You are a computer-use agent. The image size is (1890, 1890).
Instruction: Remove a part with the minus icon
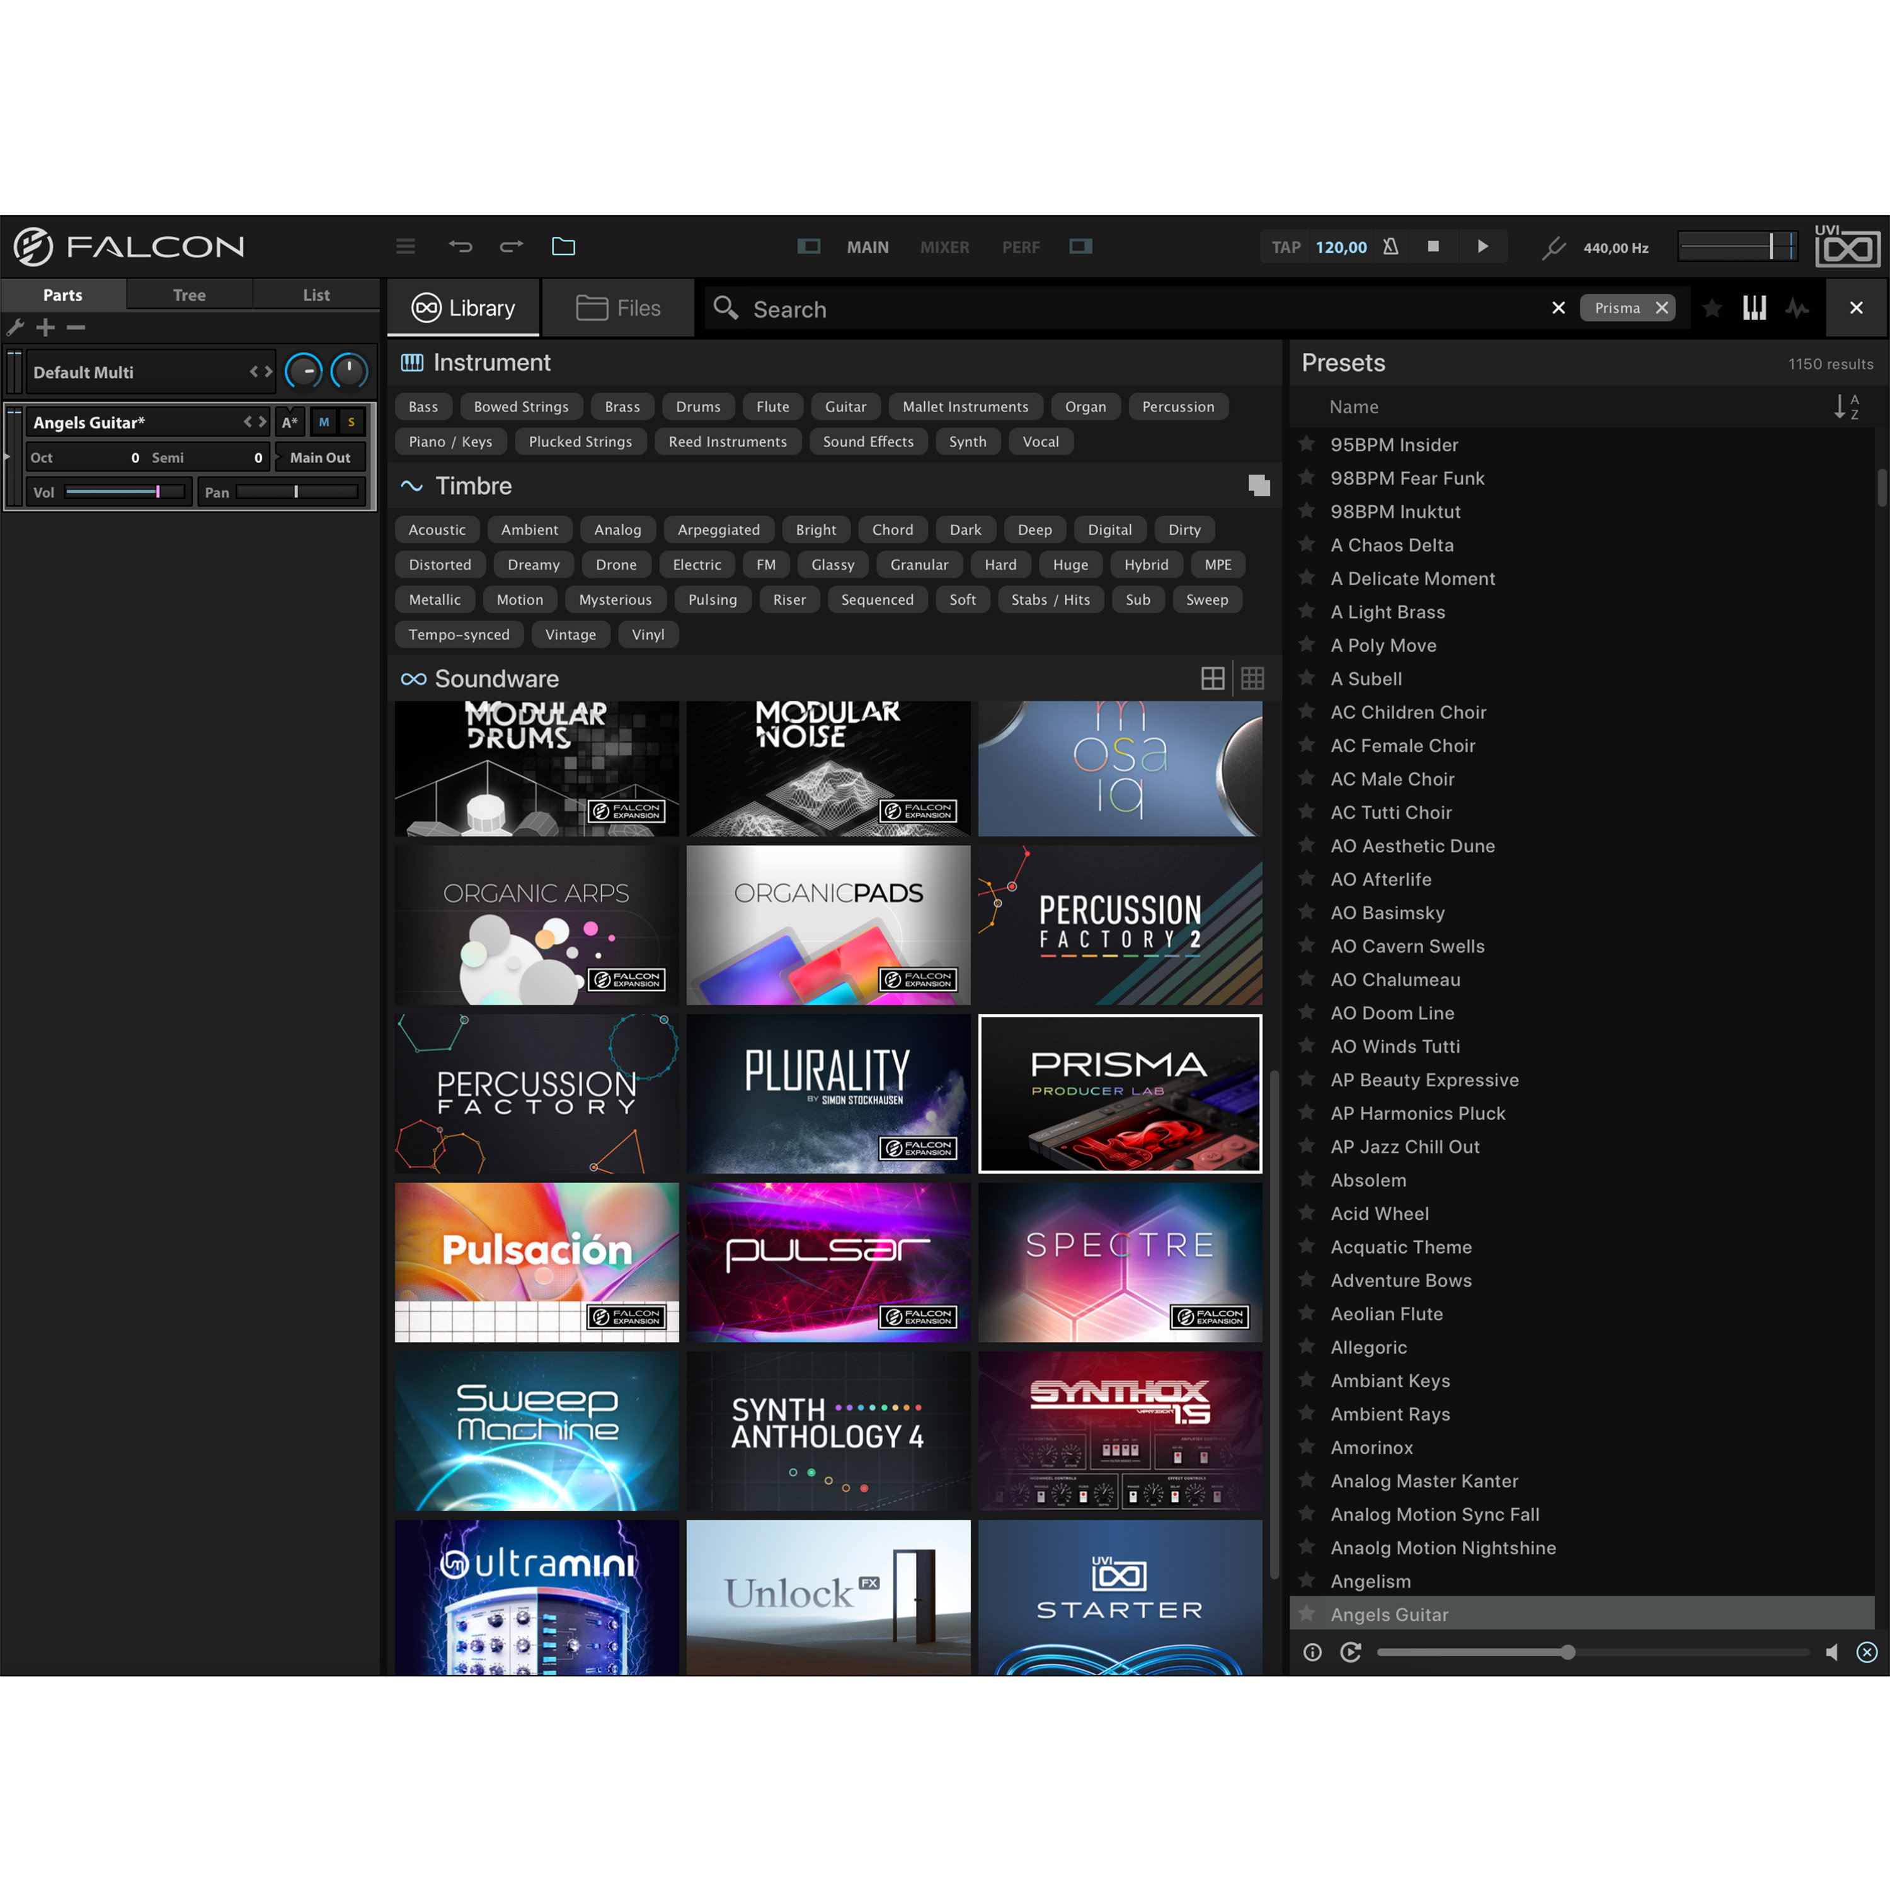(x=76, y=327)
